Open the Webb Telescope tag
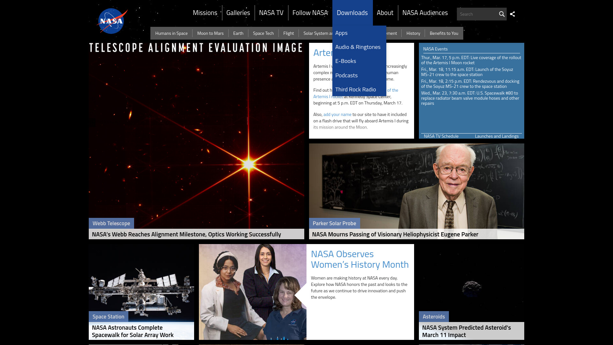The image size is (613, 345). (111, 223)
